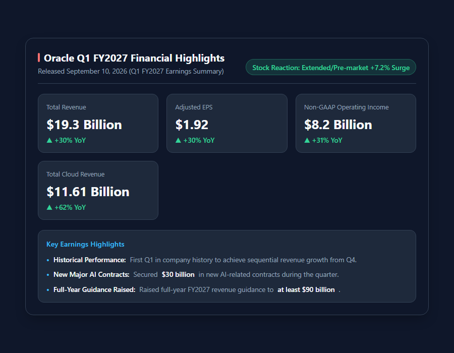454x353 pixels.
Task: Select the "$19.3 Billion" revenue value
Action: (84, 125)
